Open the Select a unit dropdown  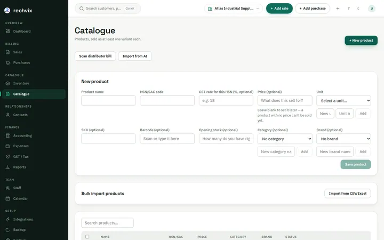point(343,101)
